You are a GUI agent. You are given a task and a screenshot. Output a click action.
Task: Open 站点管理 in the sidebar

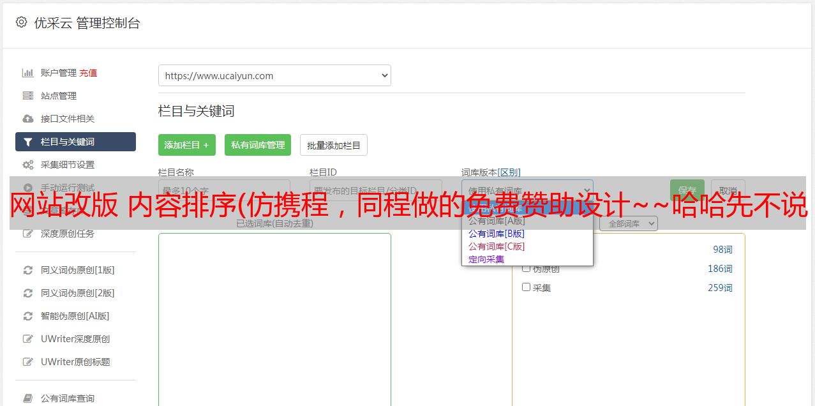59,96
